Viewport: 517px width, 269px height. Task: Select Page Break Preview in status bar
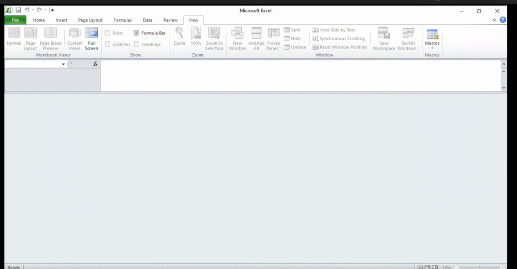tap(435, 267)
